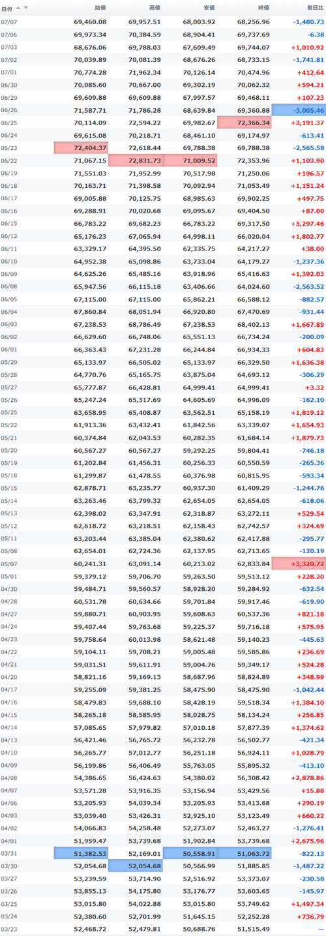Click the red highlighted cell 72,404.37
Screen dimensions: 326x936
click(x=81, y=148)
